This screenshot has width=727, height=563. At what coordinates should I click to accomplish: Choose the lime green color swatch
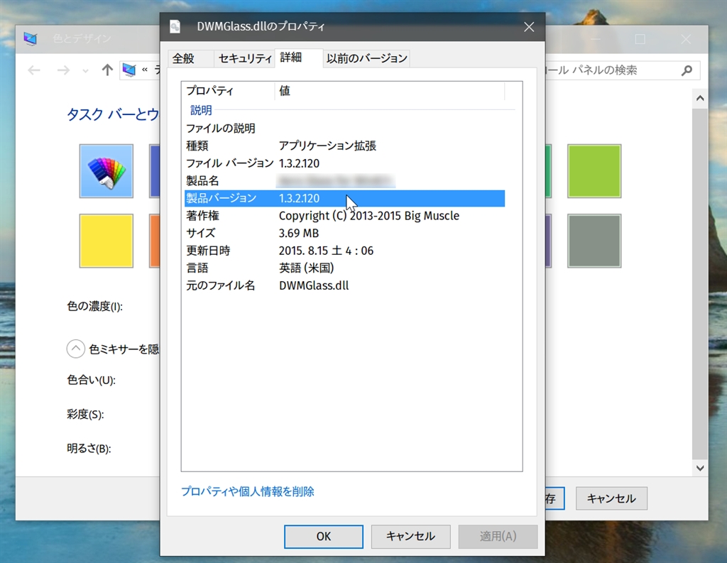(594, 171)
